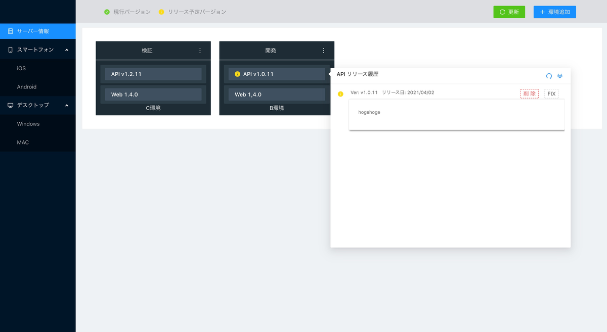Click the B環境 label

click(x=277, y=108)
